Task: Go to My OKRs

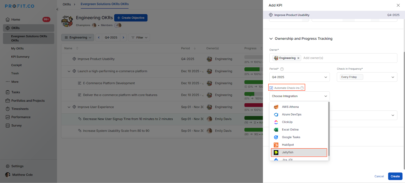Action: [17, 48]
